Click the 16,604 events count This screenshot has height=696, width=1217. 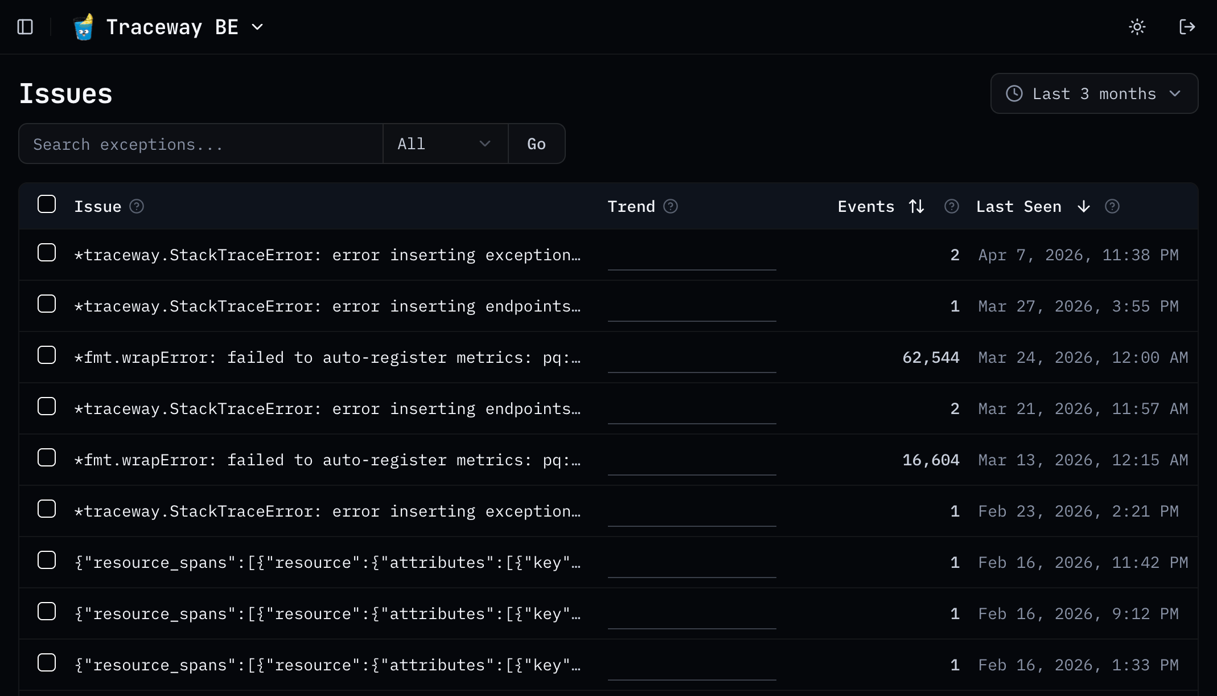[x=931, y=460]
